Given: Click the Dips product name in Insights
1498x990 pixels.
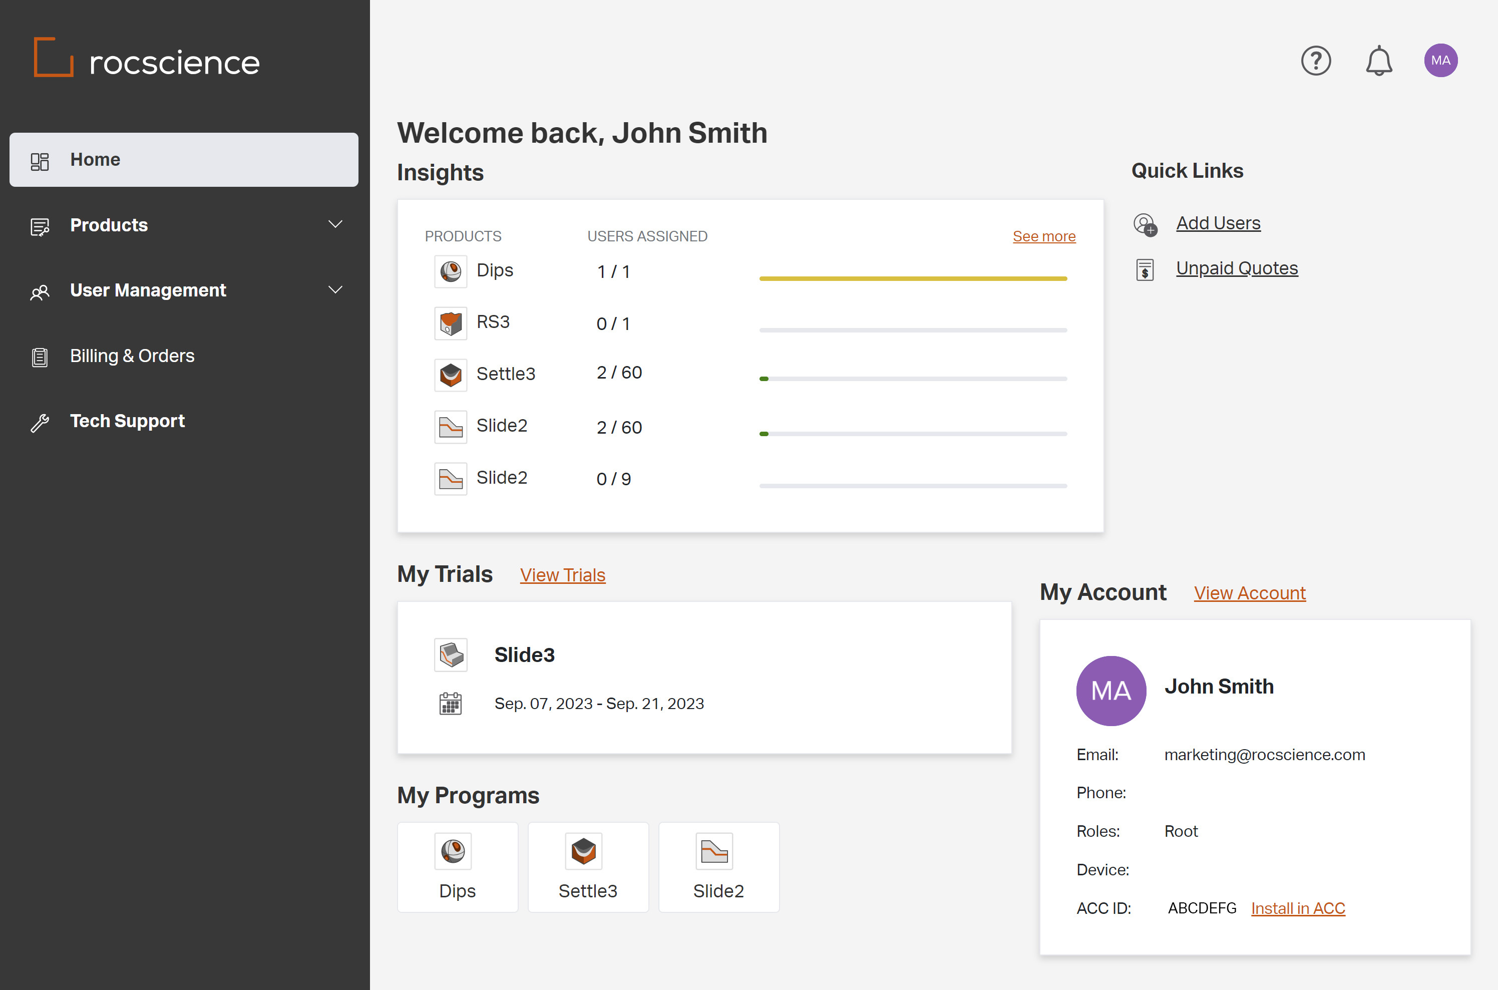Looking at the screenshot, I should tap(494, 270).
